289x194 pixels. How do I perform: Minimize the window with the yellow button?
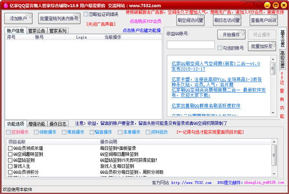click(x=267, y=5)
